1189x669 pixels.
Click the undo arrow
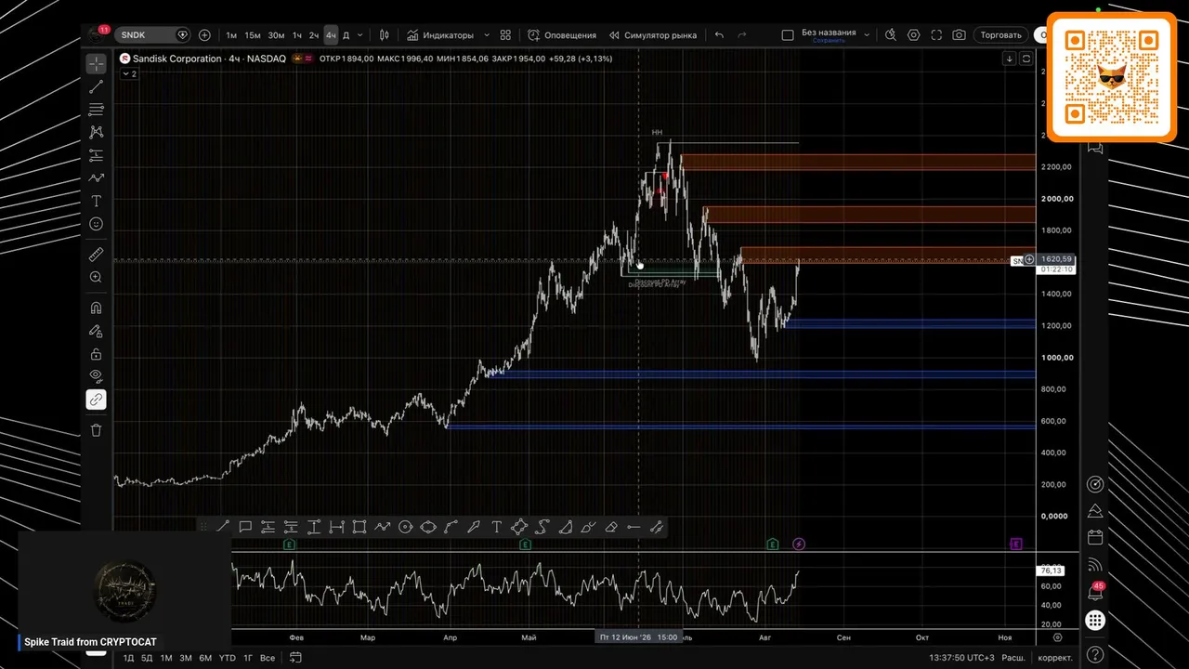click(719, 35)
